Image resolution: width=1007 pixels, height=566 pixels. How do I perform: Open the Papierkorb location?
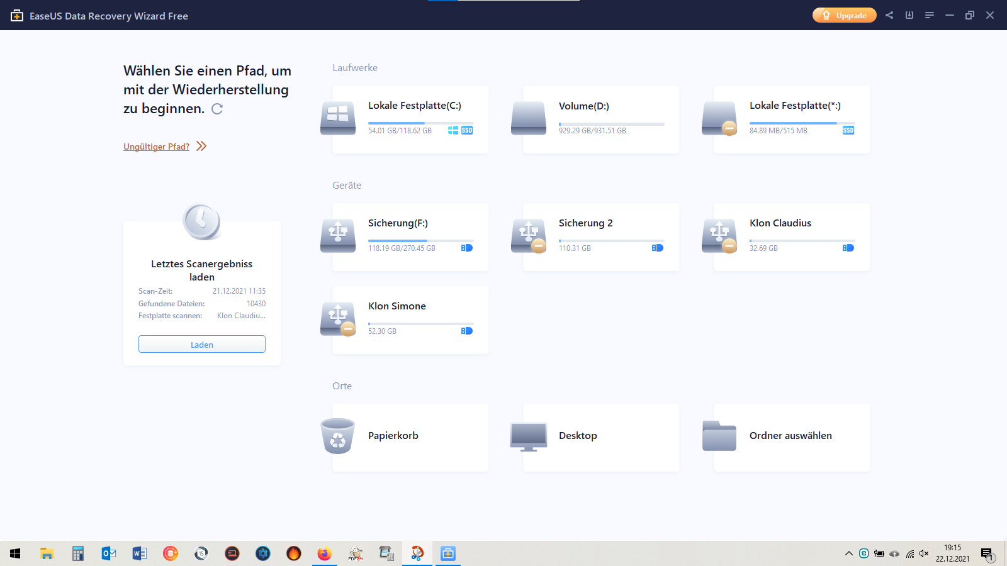(410, 438)
